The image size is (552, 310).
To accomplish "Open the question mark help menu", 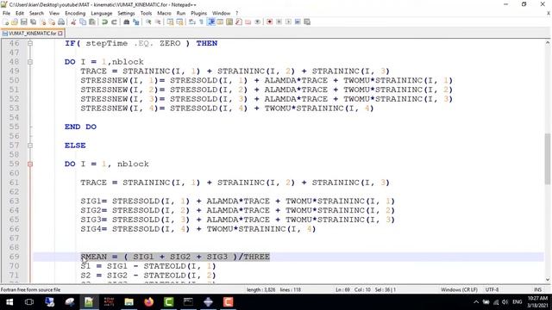I will click(236, 14).
